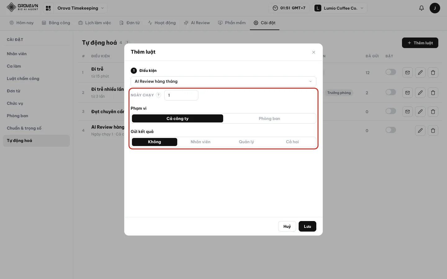
Task: Delete the Đi trễ rule
Action: pos(433,73)
